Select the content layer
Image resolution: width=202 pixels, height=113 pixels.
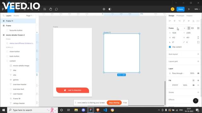18,61
